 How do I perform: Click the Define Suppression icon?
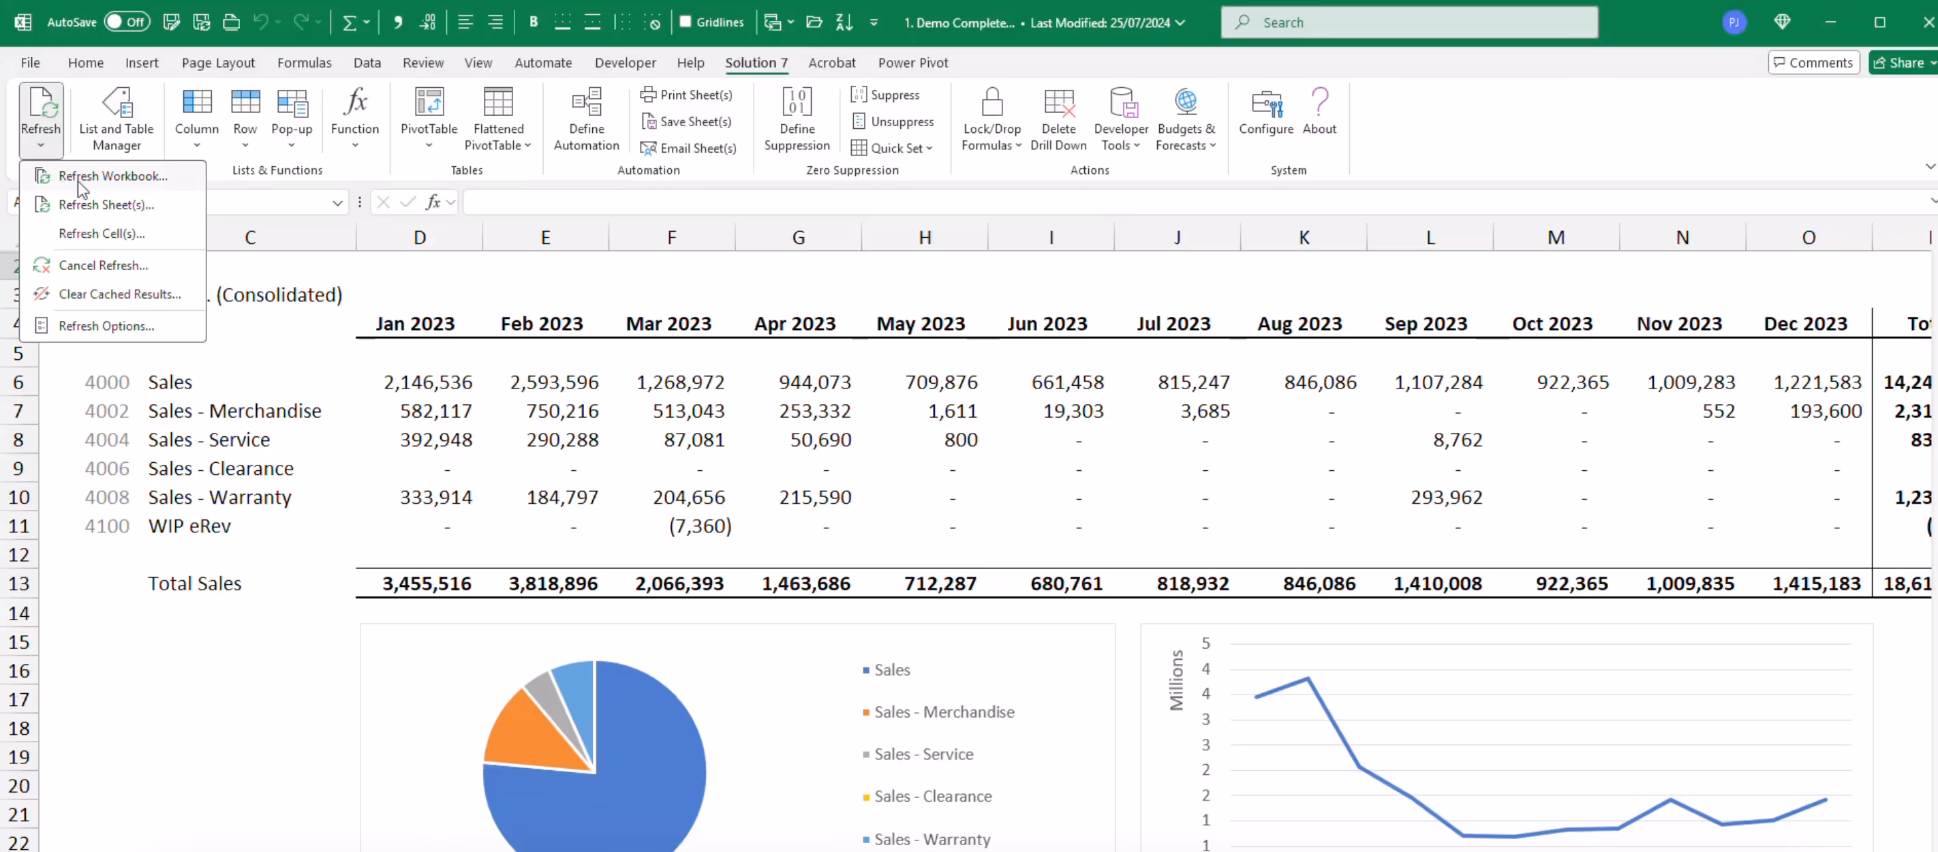(x=797, y=103)
